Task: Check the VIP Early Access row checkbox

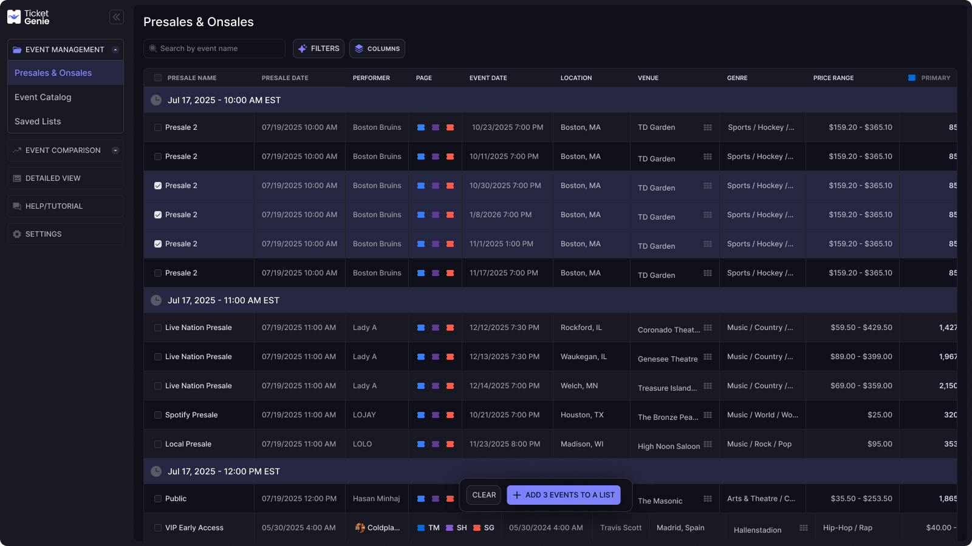Action: (158, 528)
